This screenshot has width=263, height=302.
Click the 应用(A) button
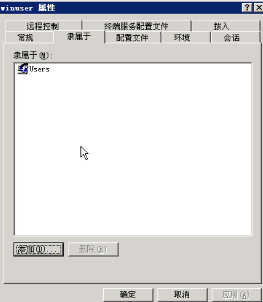click(236, 294)
